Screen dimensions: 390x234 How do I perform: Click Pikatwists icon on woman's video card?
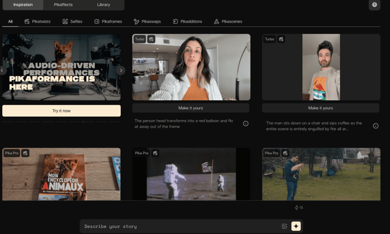point(151,39)
